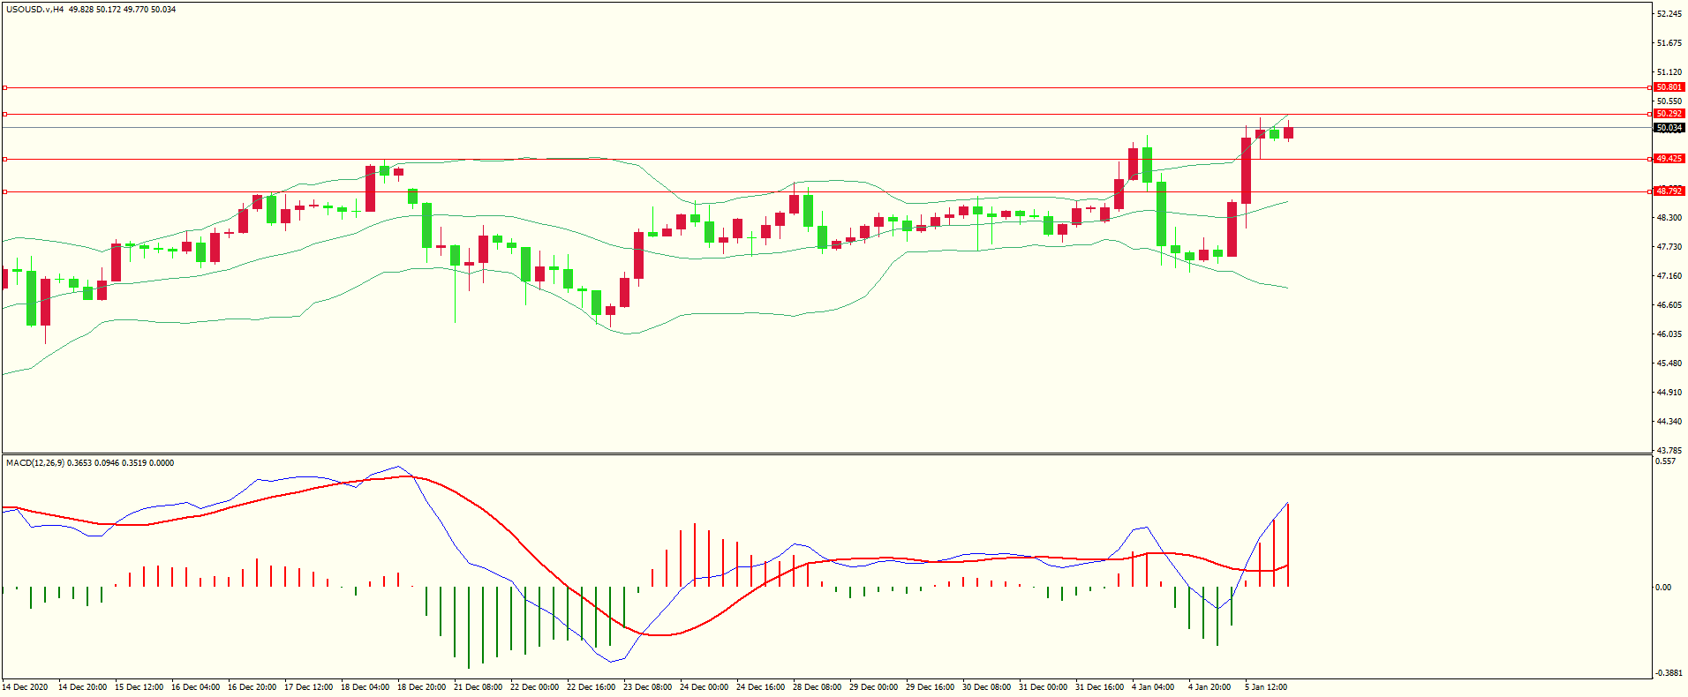Click the 23 Dec 08:00 time label

pos(648,687)
